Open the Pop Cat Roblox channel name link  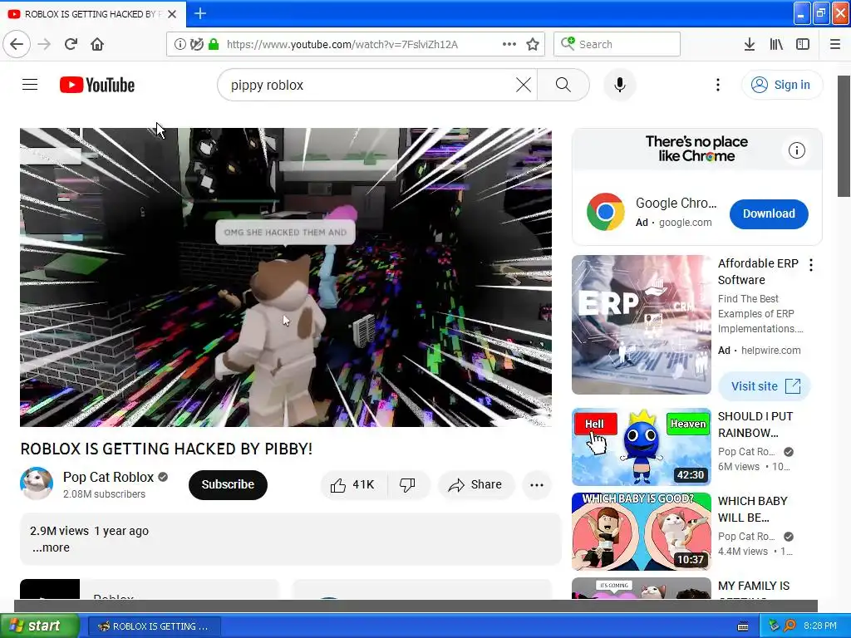[109, 477]
